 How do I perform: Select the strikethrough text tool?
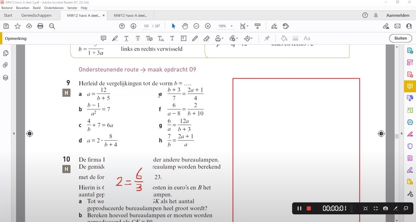[x=138, y=38]
